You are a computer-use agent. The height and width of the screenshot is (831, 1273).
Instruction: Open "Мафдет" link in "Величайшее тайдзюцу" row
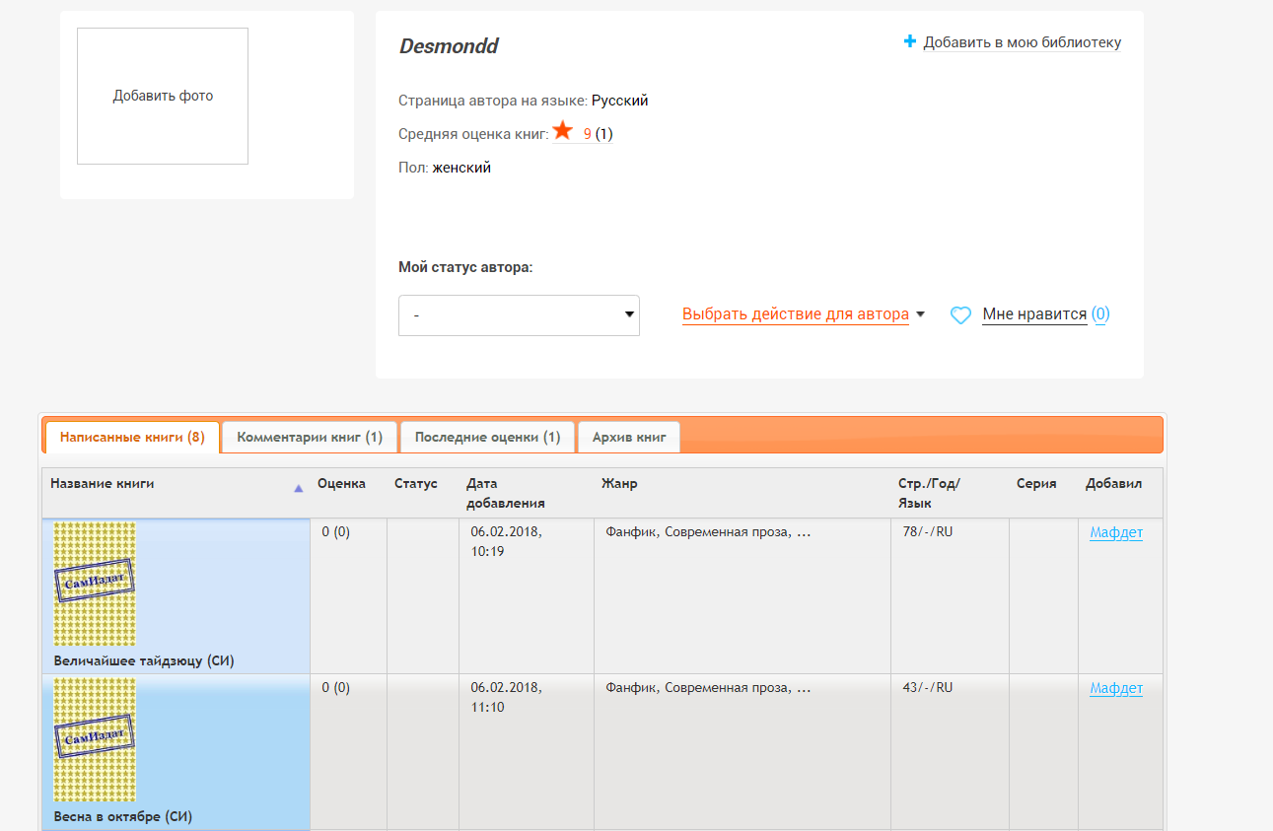click(x=1116, y=533)
